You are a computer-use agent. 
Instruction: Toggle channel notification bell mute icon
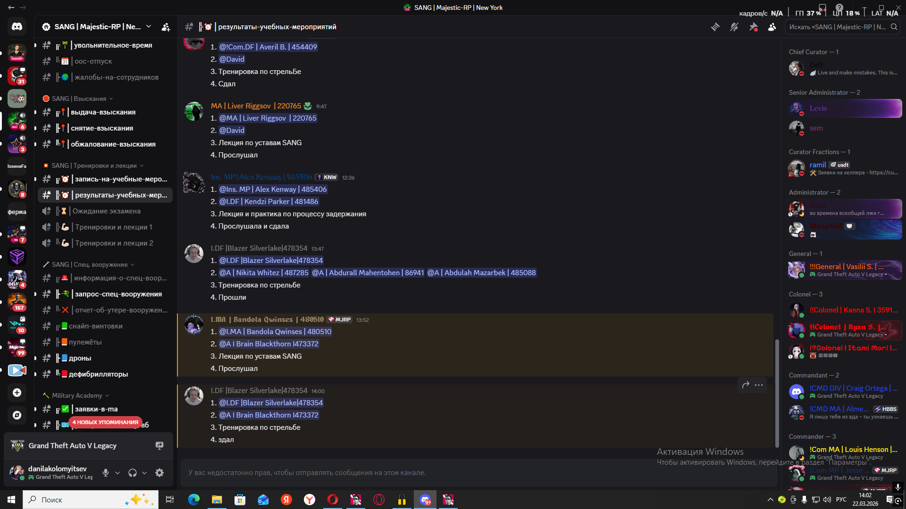[734, 27]
